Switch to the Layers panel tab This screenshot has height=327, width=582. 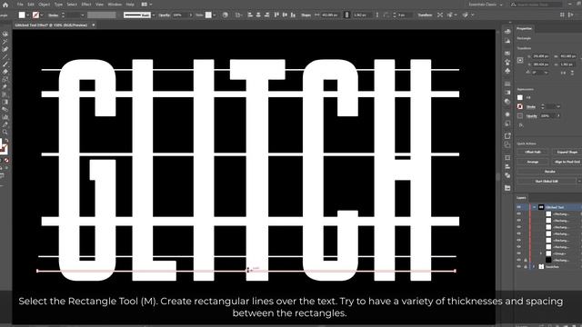[x=521, y=198]
